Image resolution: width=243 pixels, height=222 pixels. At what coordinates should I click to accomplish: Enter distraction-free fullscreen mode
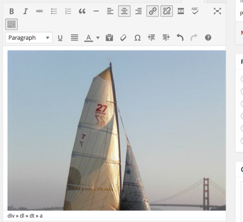pos(217,11)
